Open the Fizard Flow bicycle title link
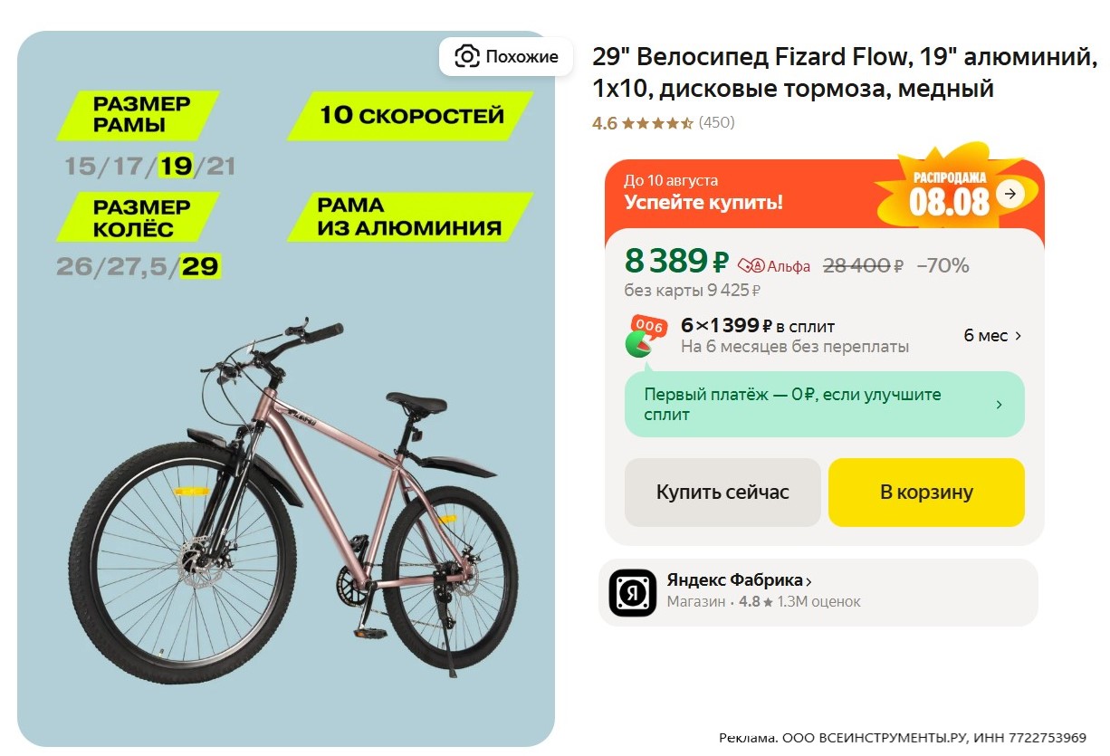1110x756 pixels. point(842,72)
